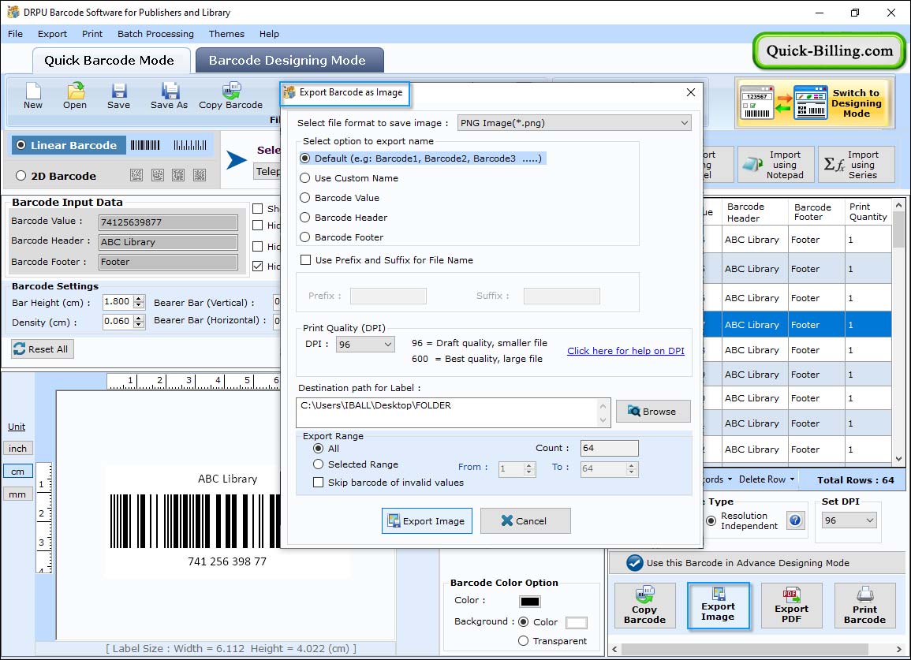The height and width of the screenshot is (660, 911).
Task: Select All export range radio
Action: pyautogui.click(x=319, y=449)
